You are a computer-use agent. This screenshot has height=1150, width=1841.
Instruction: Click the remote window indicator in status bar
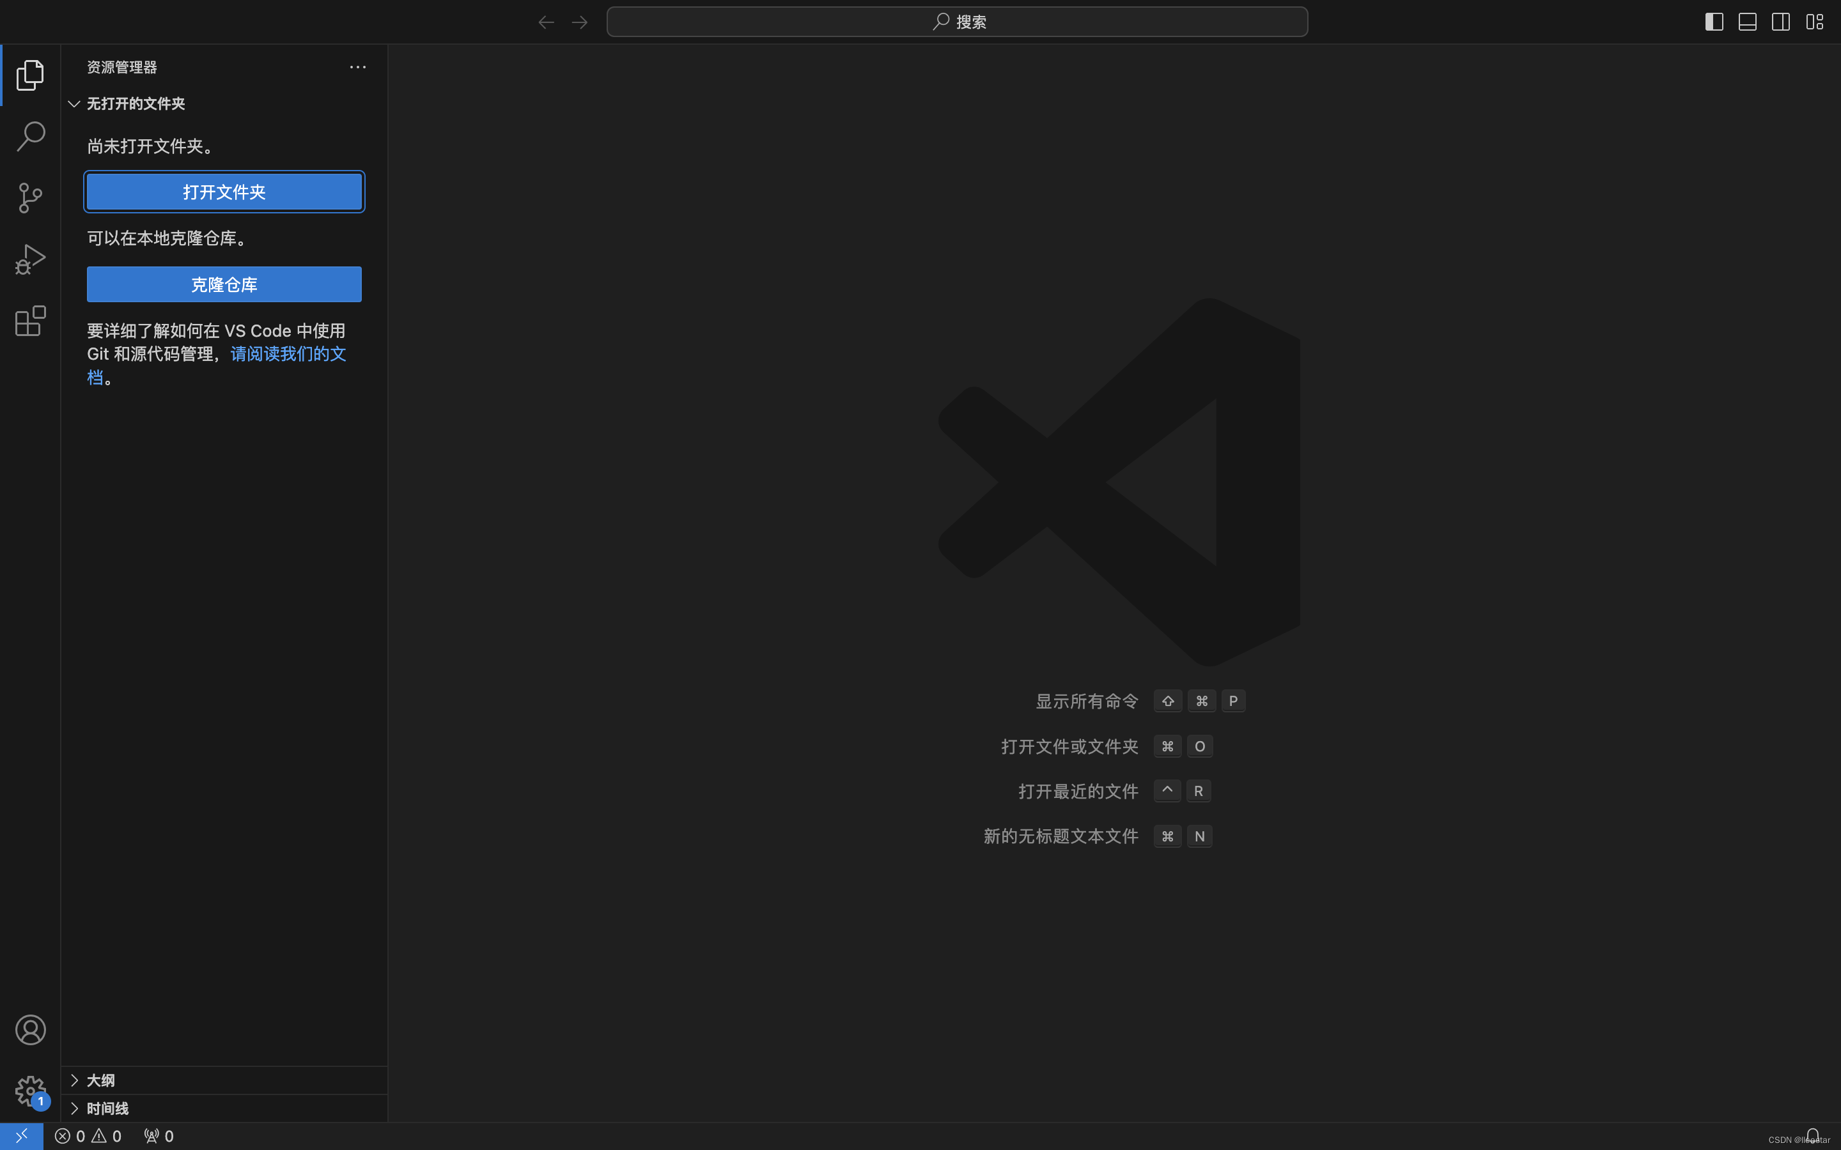pyautogui.click(x=21, y=1135)
